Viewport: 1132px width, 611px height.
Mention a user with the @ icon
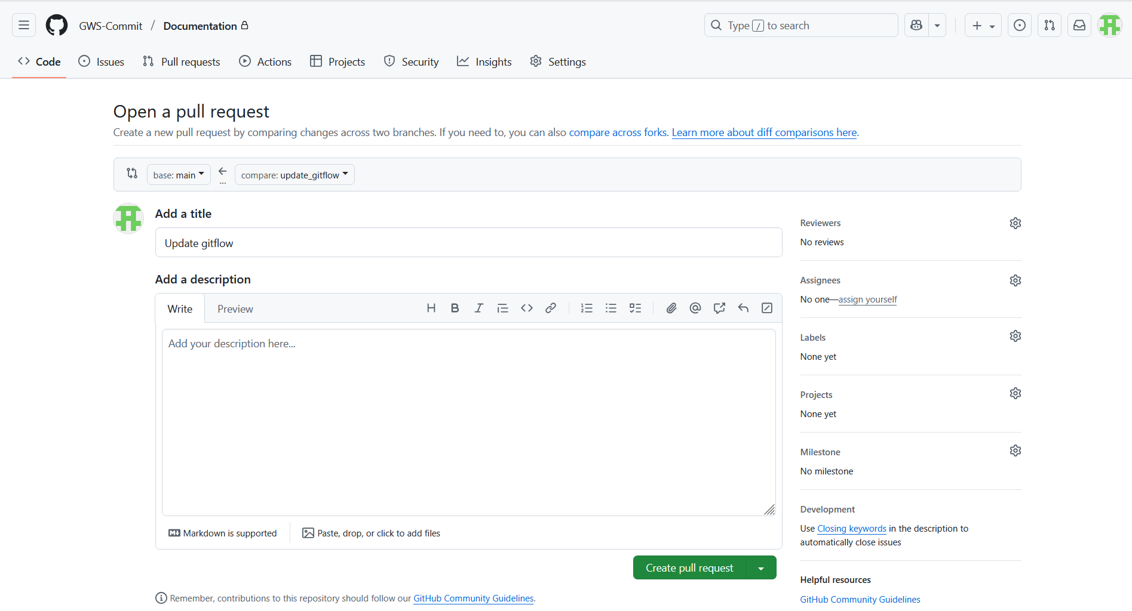pyautogui.click(x=695, y=308)
